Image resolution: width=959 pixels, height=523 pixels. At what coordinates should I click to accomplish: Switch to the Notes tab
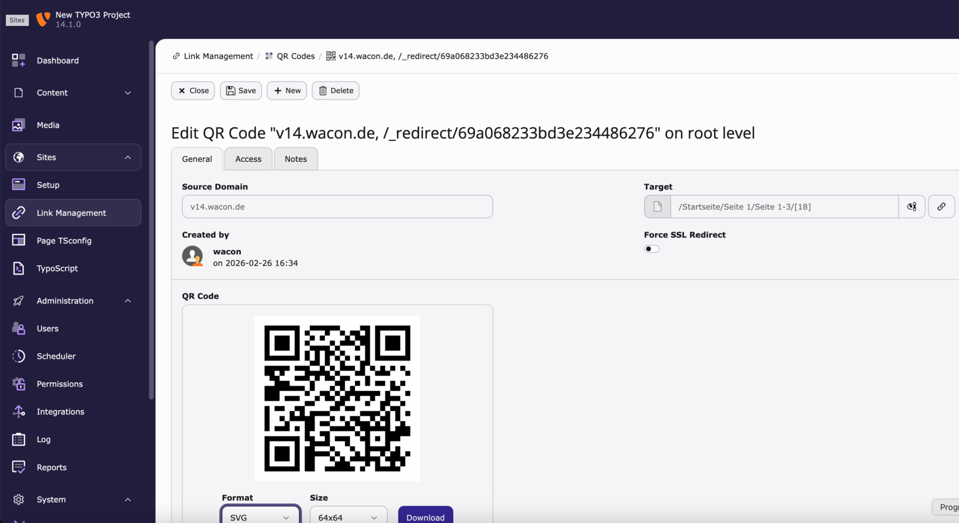tap(295, 159)
